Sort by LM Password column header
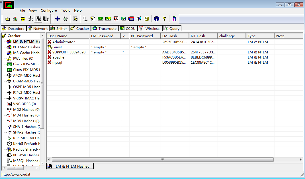The image size is (305, 179). [x=105, y=36]
